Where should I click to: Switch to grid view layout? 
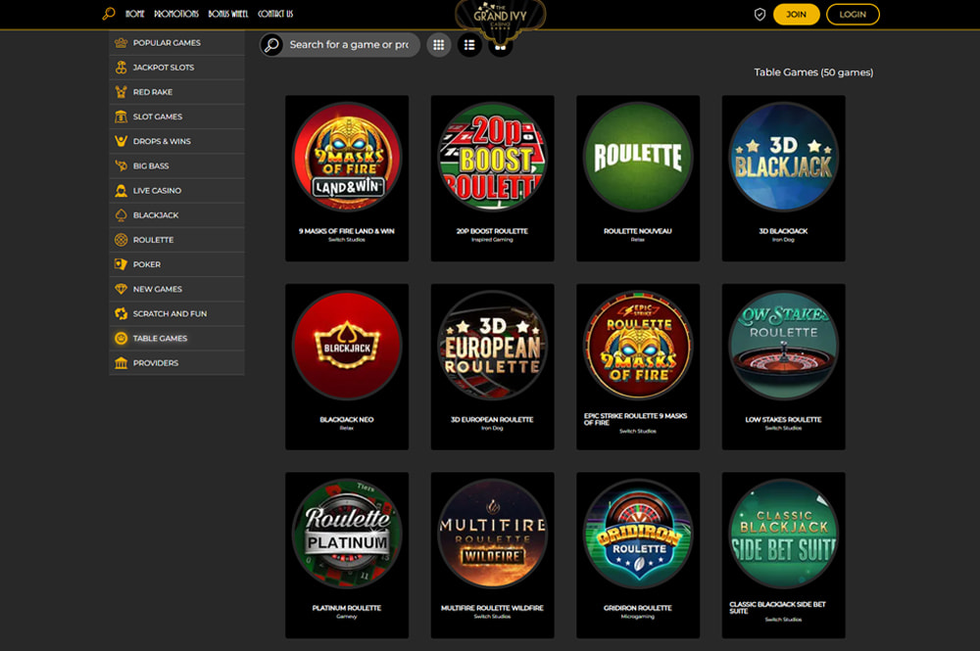(x=439, y=45)
